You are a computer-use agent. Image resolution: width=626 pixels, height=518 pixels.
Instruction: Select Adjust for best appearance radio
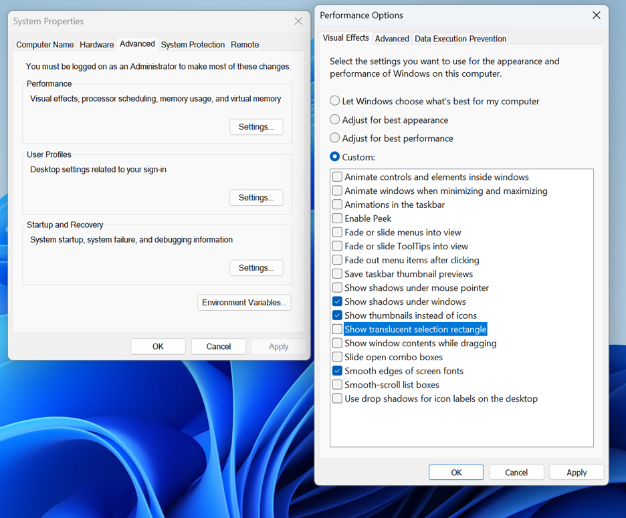coord(334,120)
